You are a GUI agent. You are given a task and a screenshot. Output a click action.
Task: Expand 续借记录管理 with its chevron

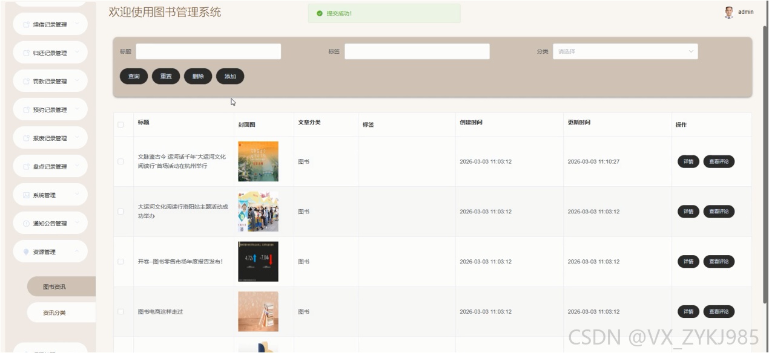pyautogui.click(x=77, y=24)
